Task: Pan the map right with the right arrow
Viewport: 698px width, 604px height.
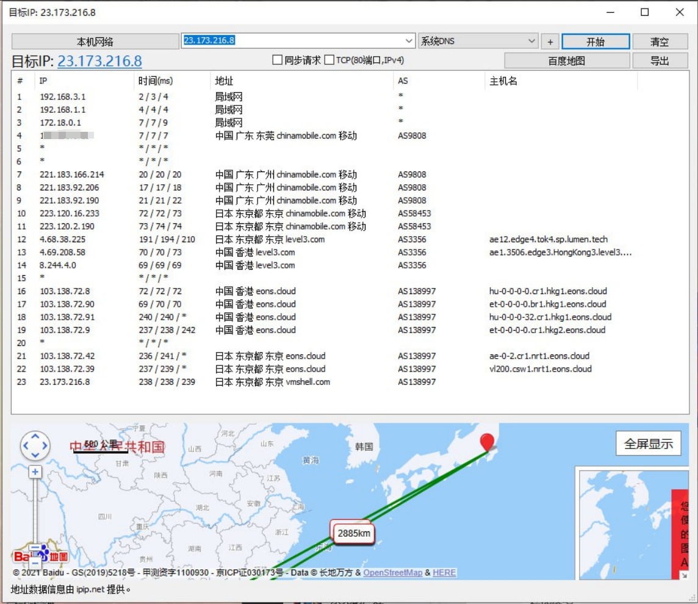Action: (x=45, y=447)
